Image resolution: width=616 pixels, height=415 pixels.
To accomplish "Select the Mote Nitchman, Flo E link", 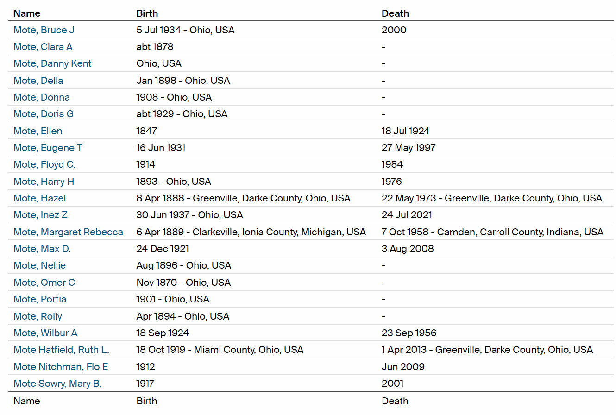I will pos(61,367).
